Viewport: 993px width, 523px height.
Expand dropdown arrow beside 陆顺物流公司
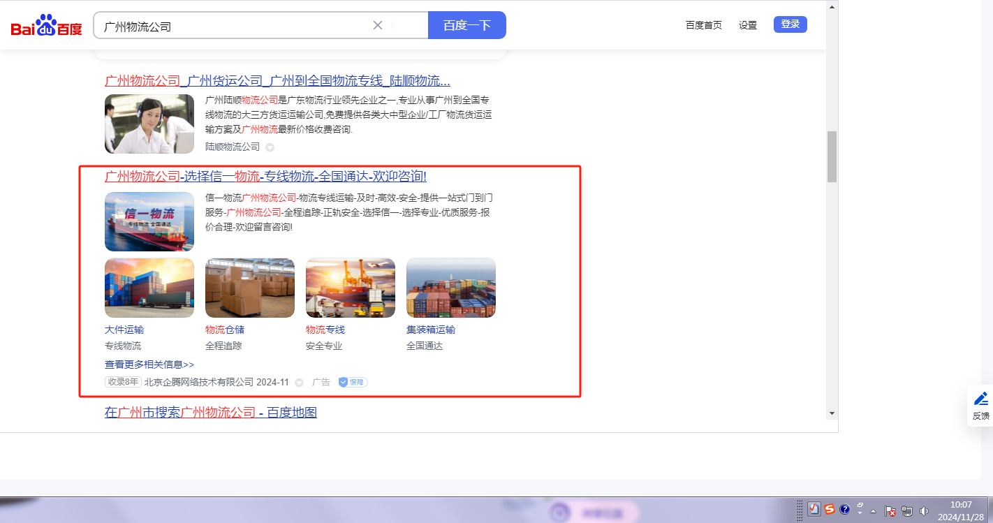click(x=270, y=147)
